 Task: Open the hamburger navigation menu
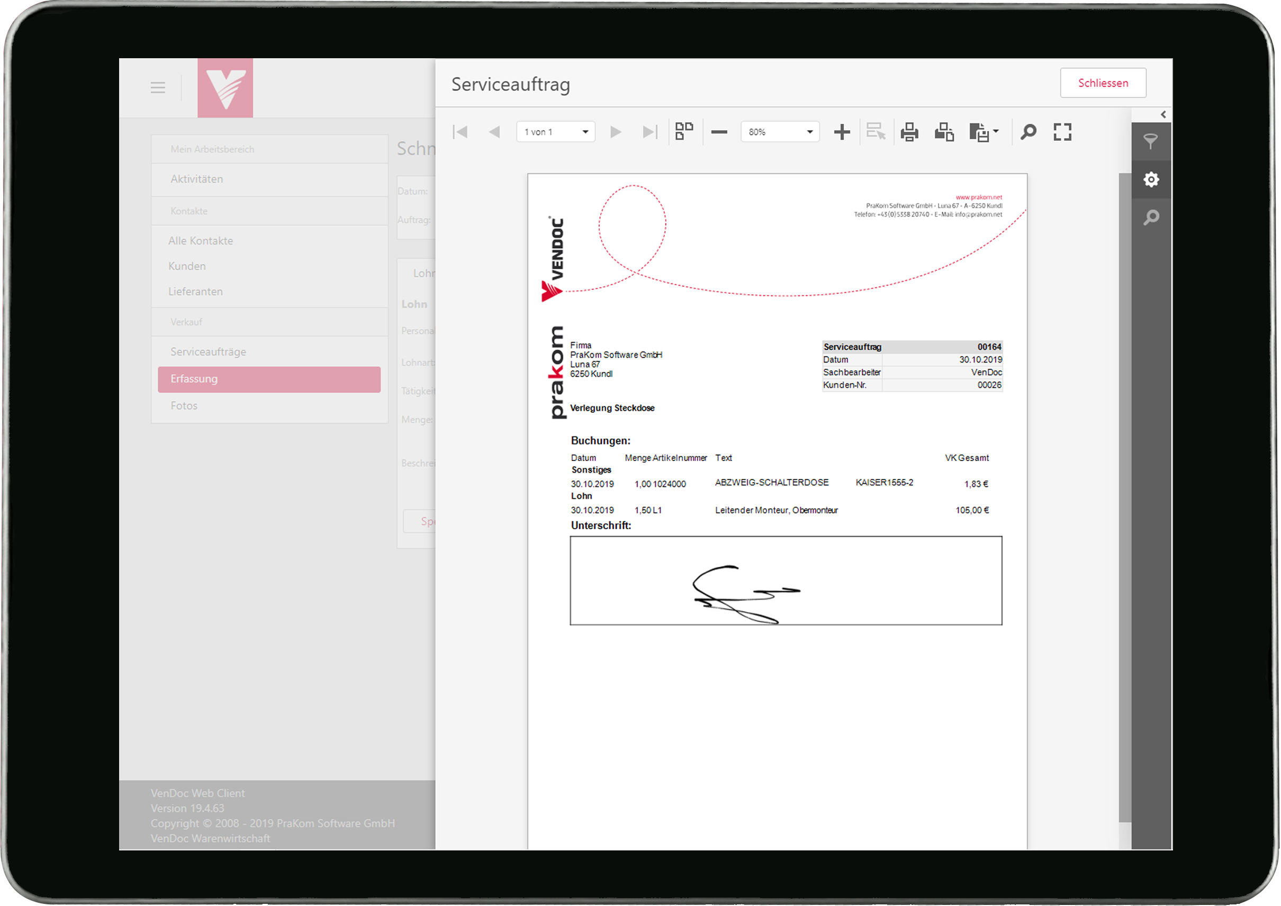tap(158, 88)
